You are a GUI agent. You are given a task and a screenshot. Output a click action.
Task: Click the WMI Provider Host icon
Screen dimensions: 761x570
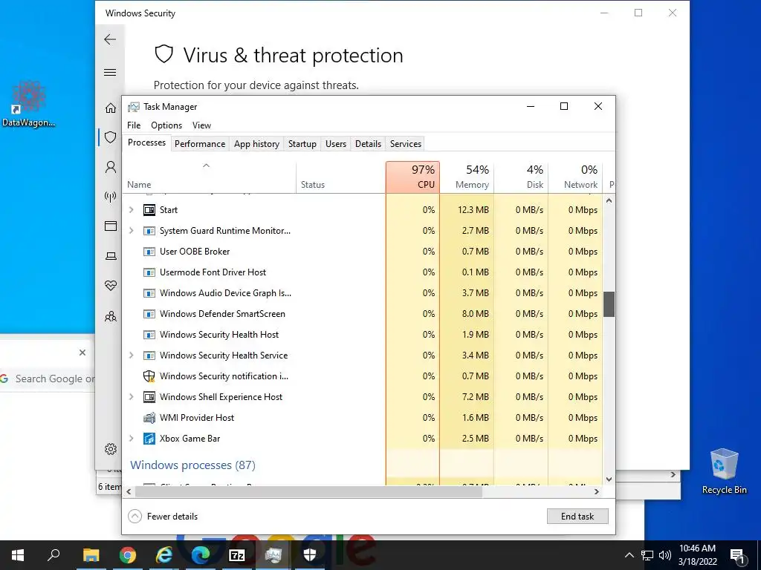point(149,418)
